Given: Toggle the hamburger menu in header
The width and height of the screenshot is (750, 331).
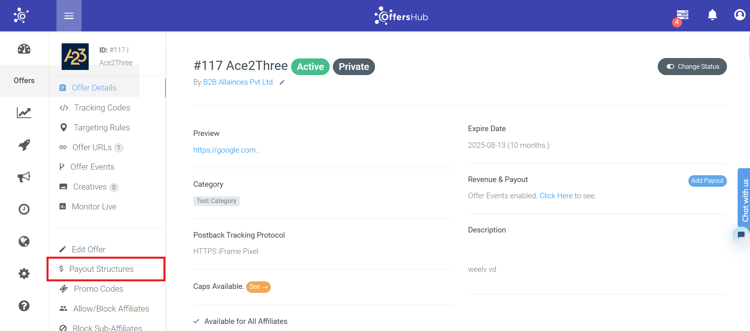Looking at the screenshot, I should [69, 16].
